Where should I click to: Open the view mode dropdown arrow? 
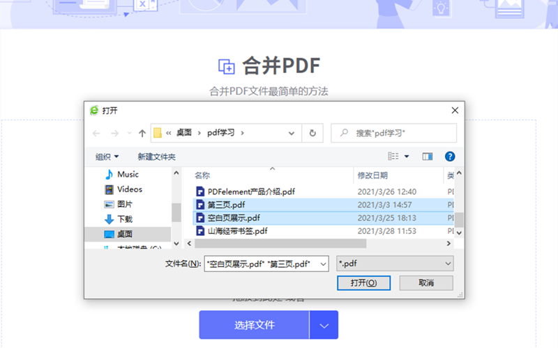[407, 157]
